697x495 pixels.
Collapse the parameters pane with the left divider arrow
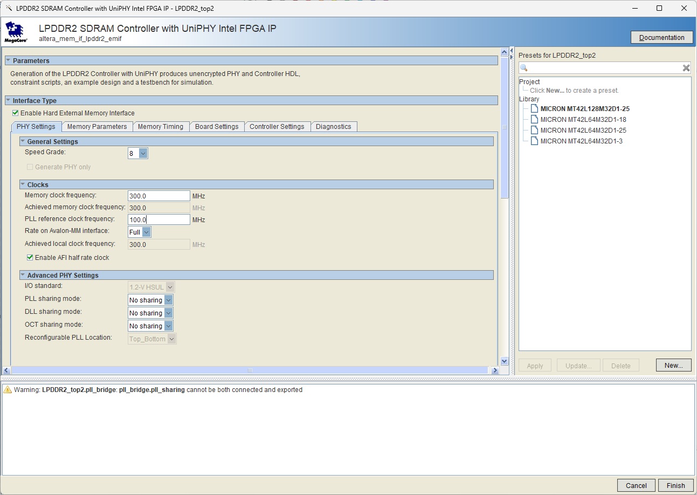pos(511,50)
